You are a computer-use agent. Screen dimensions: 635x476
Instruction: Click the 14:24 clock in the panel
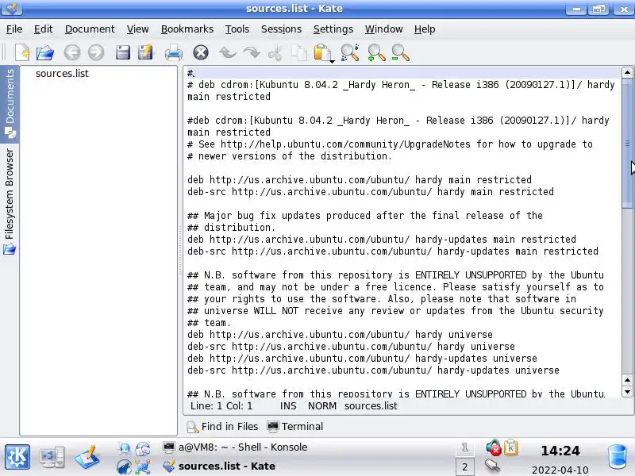pos(560,451)
